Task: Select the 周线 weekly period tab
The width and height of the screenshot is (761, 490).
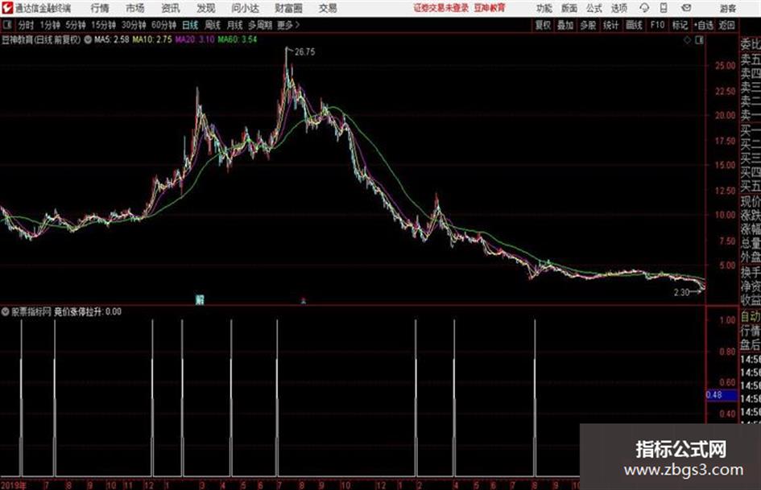Action: [213, 25]
